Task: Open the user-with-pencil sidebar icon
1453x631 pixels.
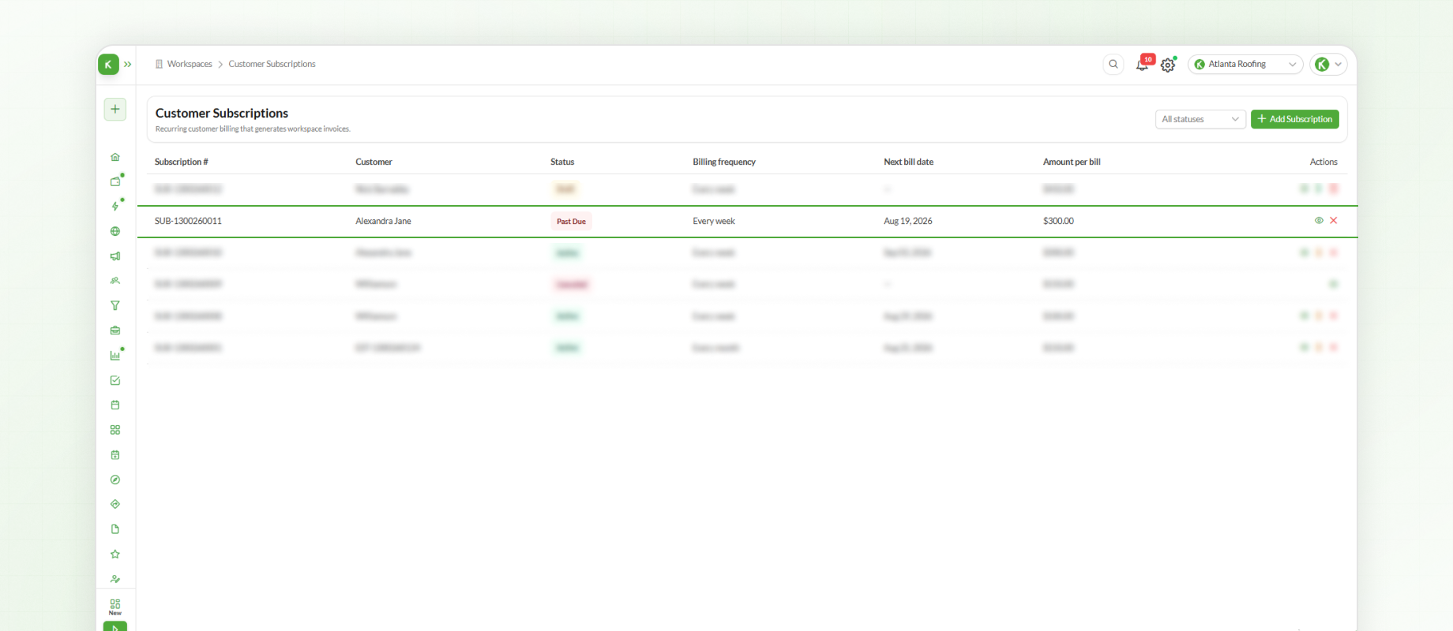Action: pyautogui.click(x=115, y=579)
